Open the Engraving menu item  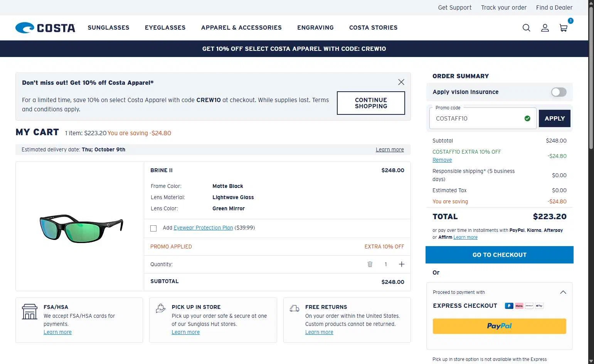click(x=315, y=28)
